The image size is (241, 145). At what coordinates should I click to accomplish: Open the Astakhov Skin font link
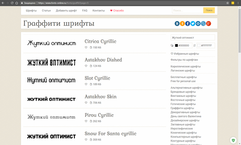pos(101,97)
